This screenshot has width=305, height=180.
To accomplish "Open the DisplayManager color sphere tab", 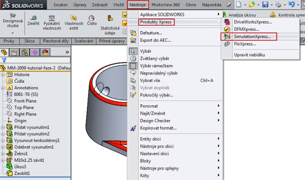I will [x=45, y=52].
